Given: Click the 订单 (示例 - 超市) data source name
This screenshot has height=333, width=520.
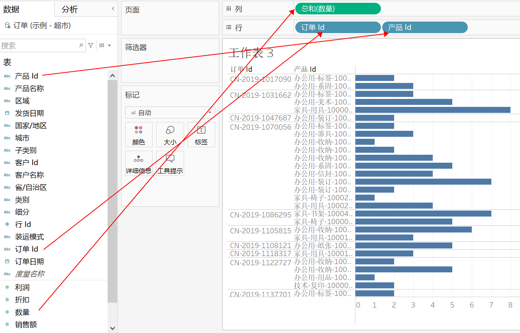Looking at the screenshot, I should click(x=42, y=26).
